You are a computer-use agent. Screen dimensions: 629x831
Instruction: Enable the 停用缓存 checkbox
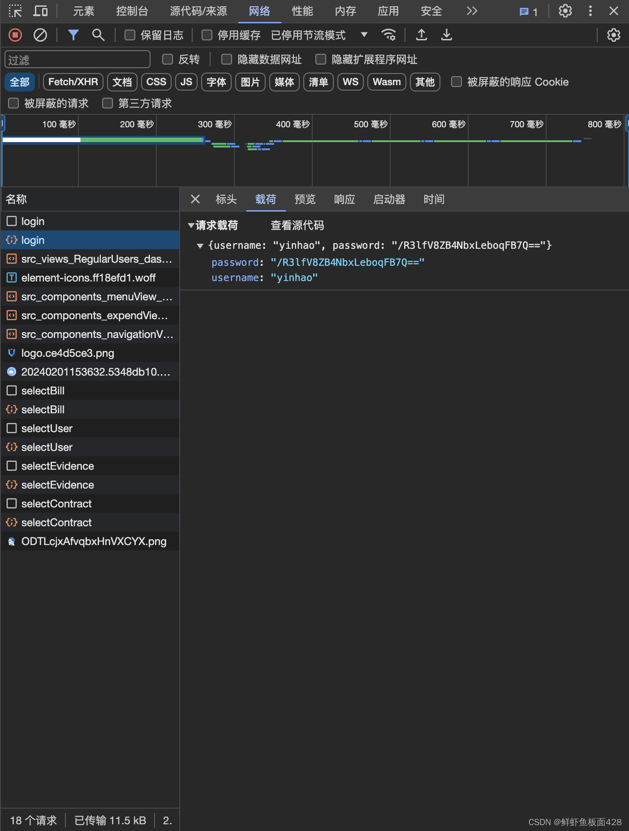pos(207,35)
